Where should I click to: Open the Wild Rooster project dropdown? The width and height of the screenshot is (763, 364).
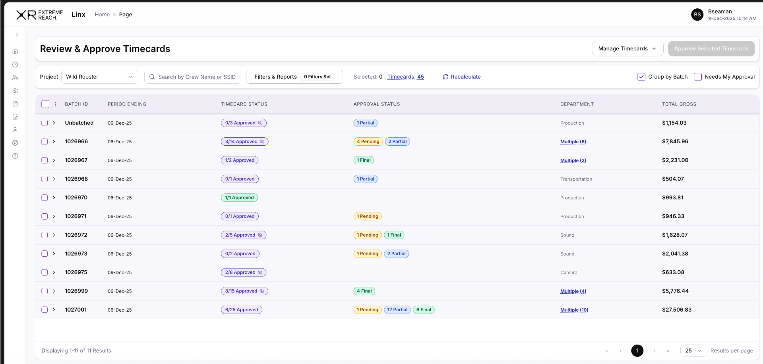100,77
